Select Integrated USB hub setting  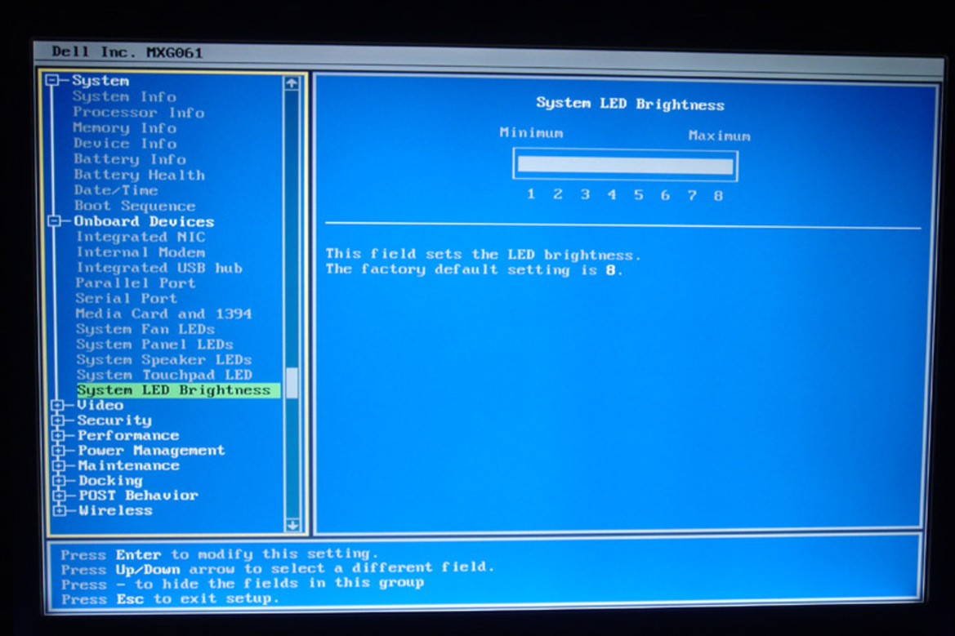[x=159, y=268]
